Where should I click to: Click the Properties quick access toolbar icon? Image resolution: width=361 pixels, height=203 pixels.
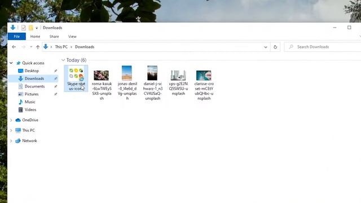(24, 28)
